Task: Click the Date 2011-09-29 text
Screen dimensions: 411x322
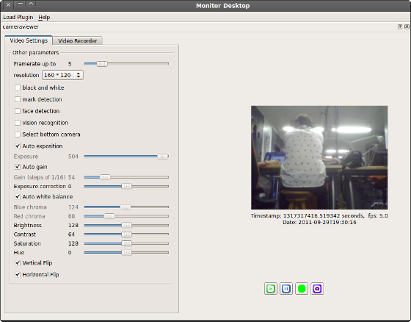Action: [319, 222]
